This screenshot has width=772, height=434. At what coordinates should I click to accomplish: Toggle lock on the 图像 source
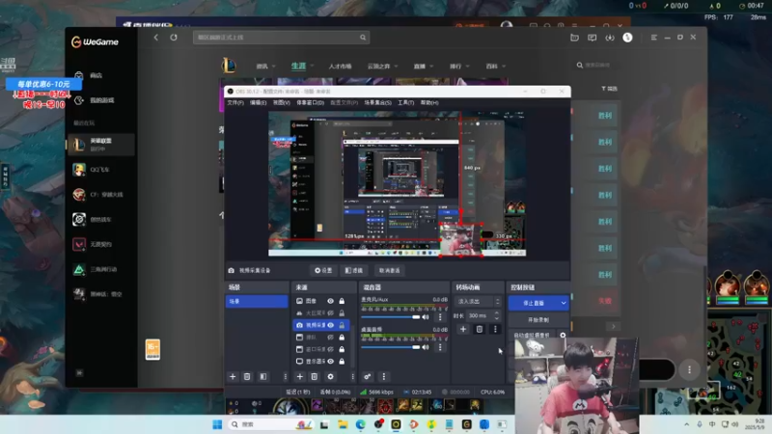click(x=342, y=301)
